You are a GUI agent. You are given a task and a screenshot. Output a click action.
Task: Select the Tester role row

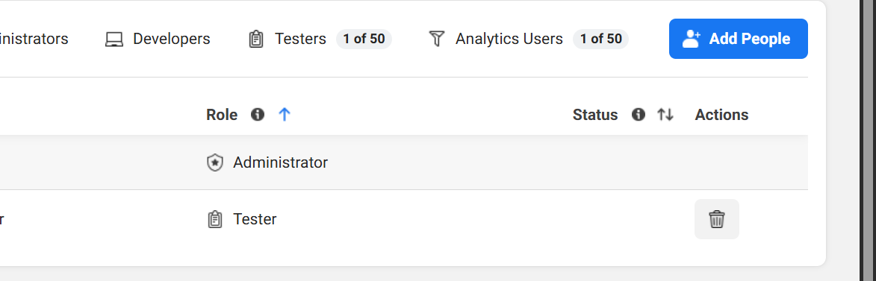click(x=404, y=219)
